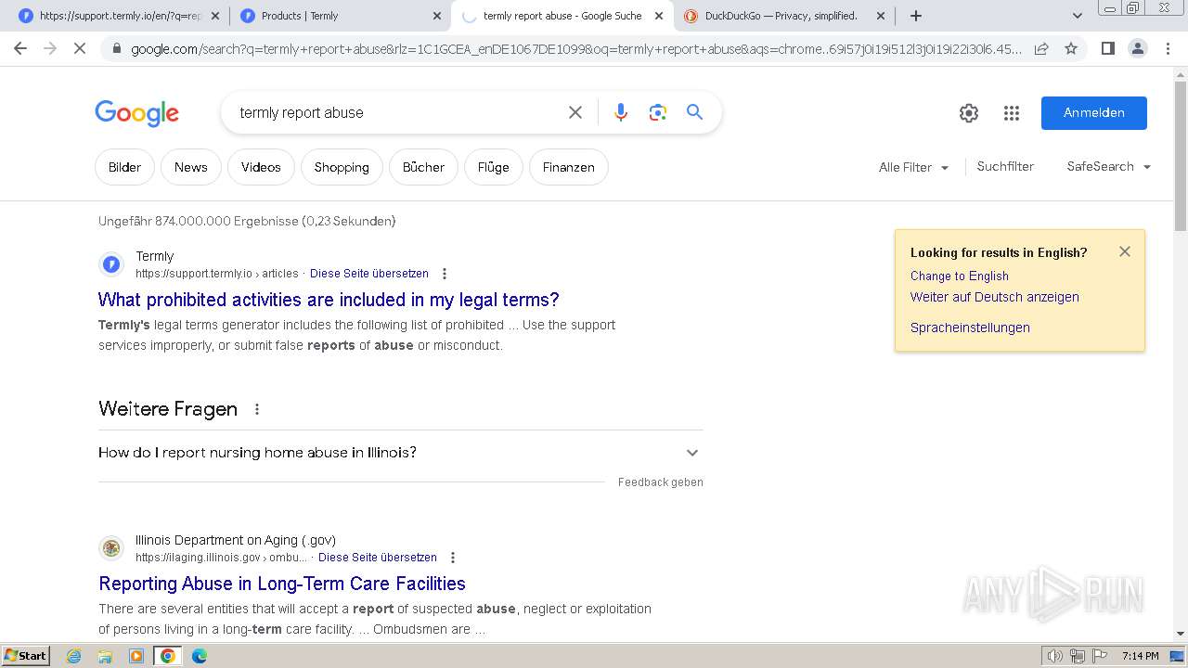Open 'What prohibited activities' result link
Viewport: 1188px width, 668px height.
pos(329,300)
